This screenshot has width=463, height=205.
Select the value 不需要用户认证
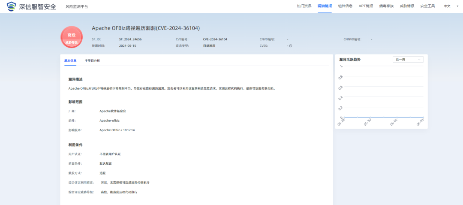110,154
